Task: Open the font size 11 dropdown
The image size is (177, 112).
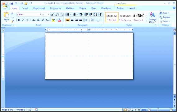Action: coord(48,15)
